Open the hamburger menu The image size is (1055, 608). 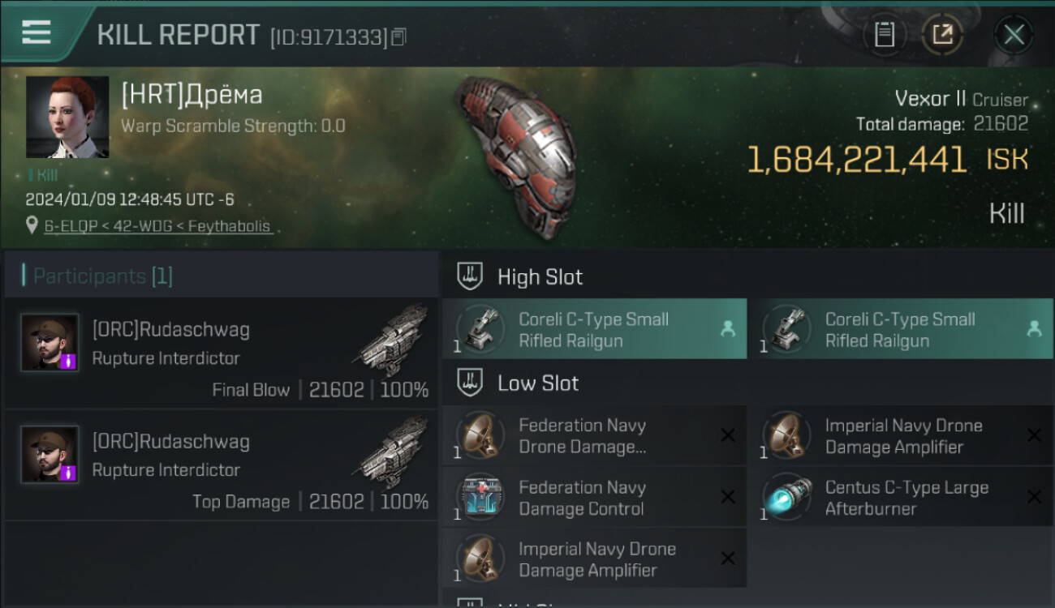coord(37,32)
